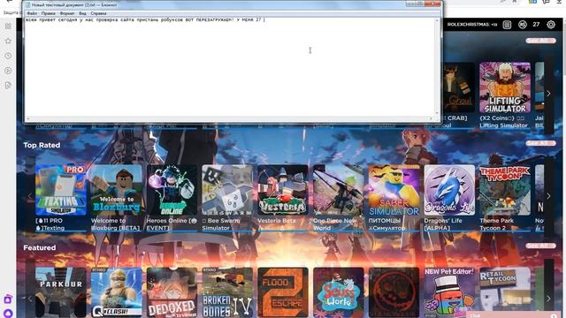Open Dragons' Life game thumbnail
Image resolution: width=566 pixels, height=318 pixels.
click(449, 190)
